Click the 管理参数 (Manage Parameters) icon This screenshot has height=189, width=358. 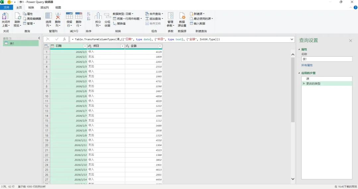click(170, 16)
